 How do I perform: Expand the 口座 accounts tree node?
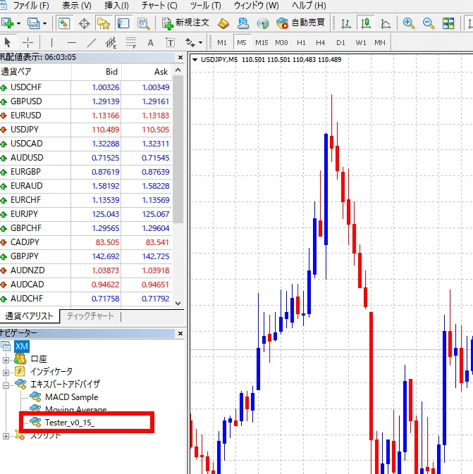pos(6,358)
